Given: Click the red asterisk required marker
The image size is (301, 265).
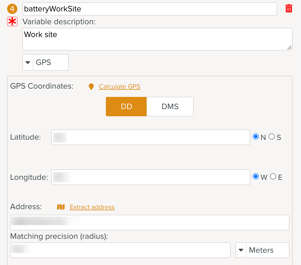Looking at the screenshot, I should (x=12, y=22).
